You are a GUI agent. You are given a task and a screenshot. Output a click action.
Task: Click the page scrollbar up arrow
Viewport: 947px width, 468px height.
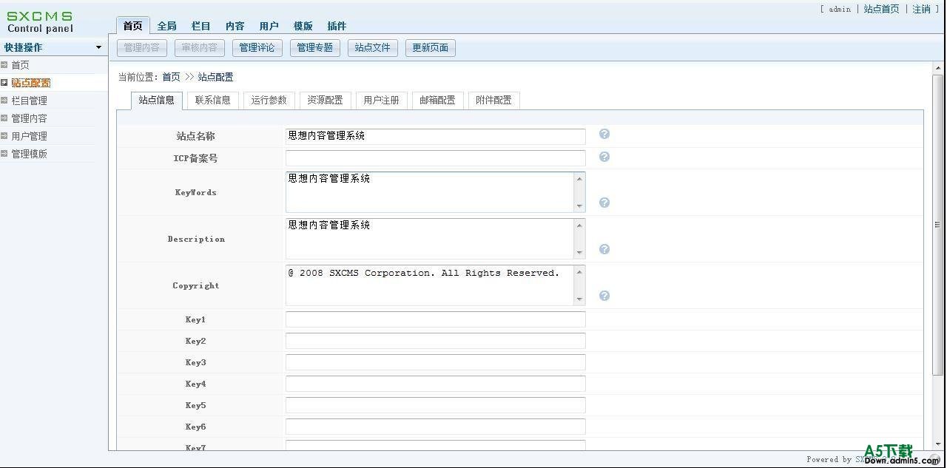coord(938,69)
